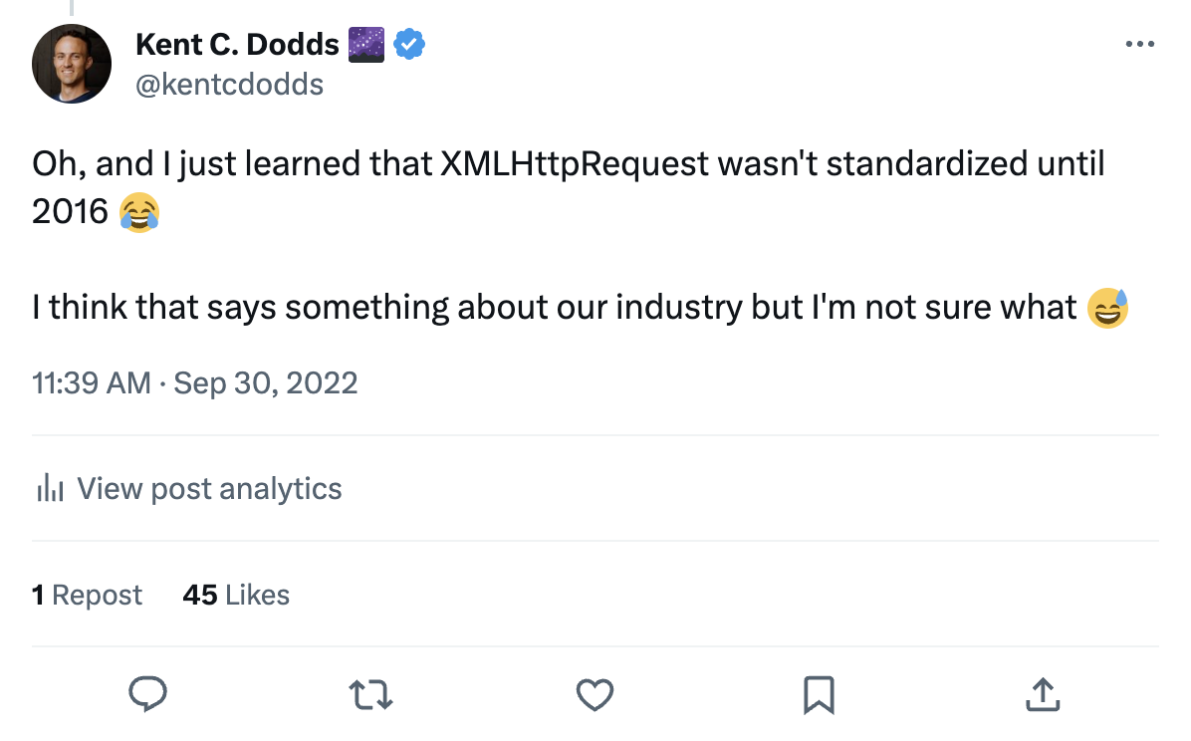
Task: Click the tears of joy emoji
Action: click(x=139, y=214)
